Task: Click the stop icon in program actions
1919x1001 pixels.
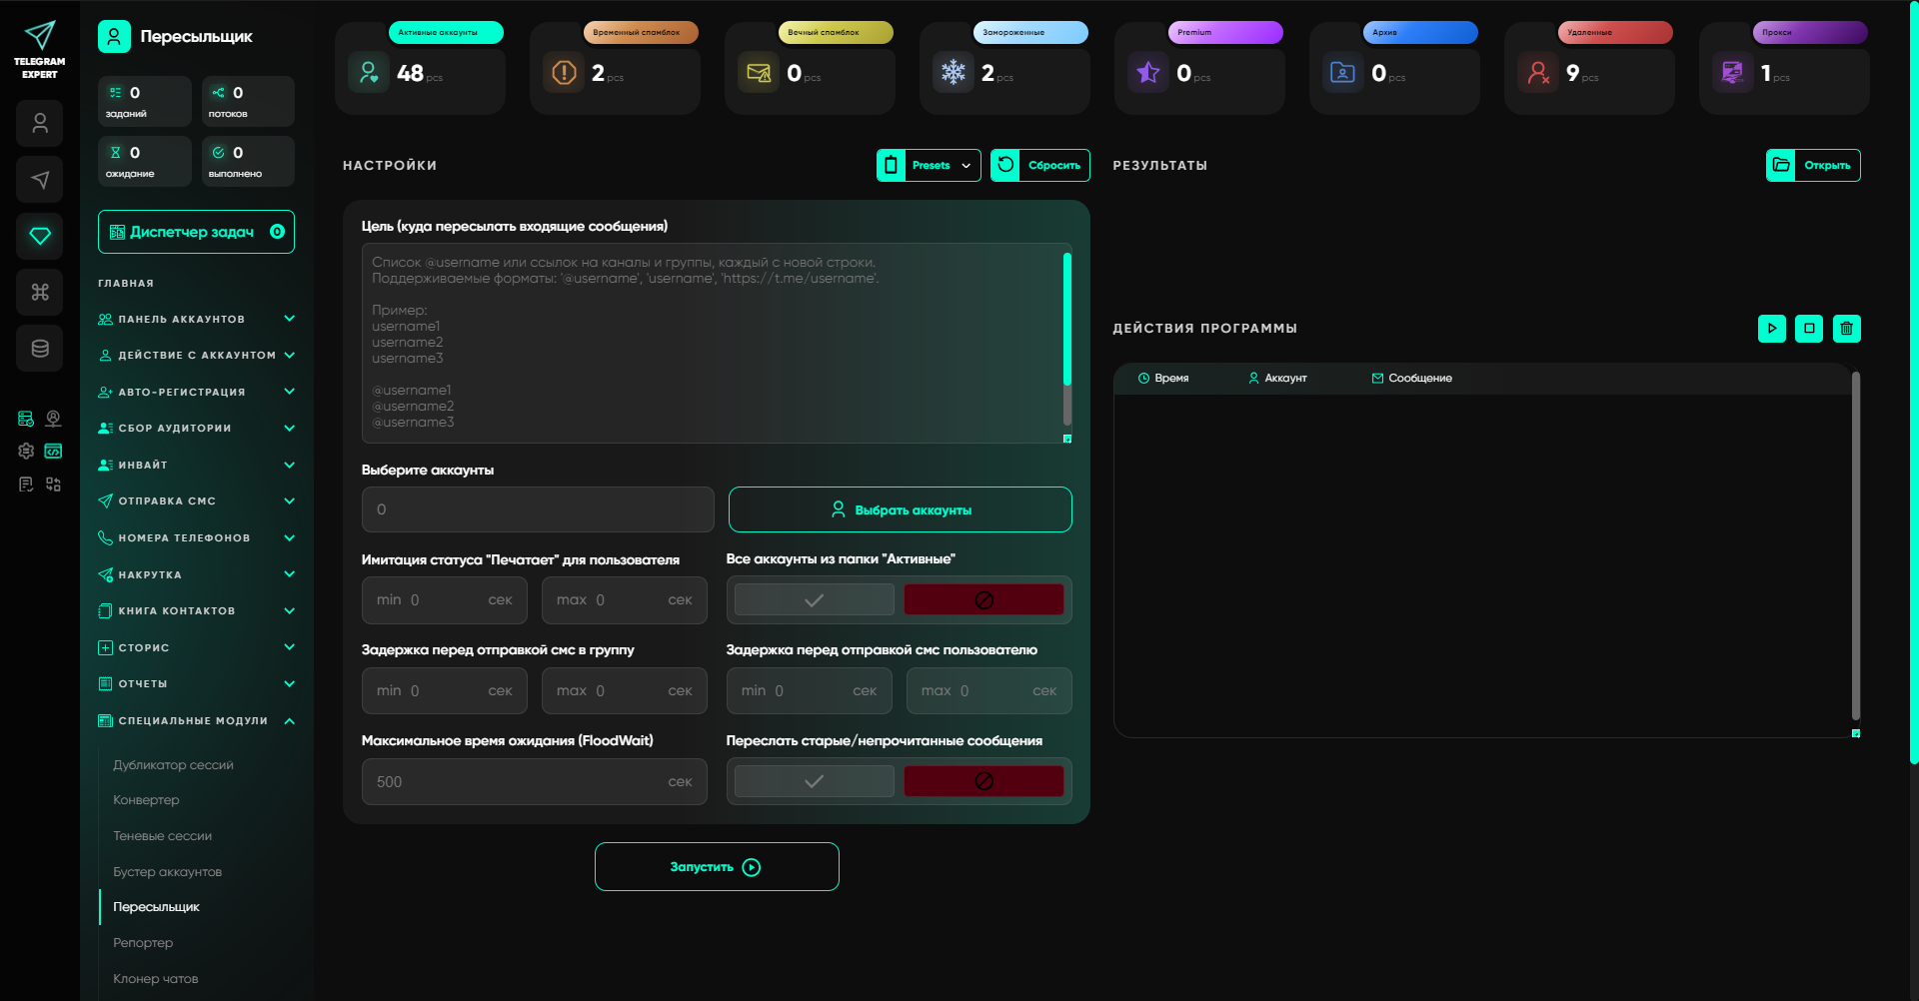Action: (x=1808, y=329)
